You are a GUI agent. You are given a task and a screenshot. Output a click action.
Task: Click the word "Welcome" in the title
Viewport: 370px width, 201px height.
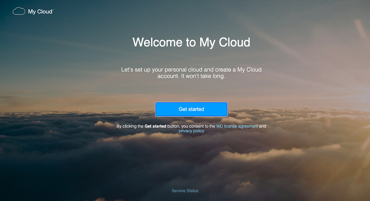tap(158, 42)
